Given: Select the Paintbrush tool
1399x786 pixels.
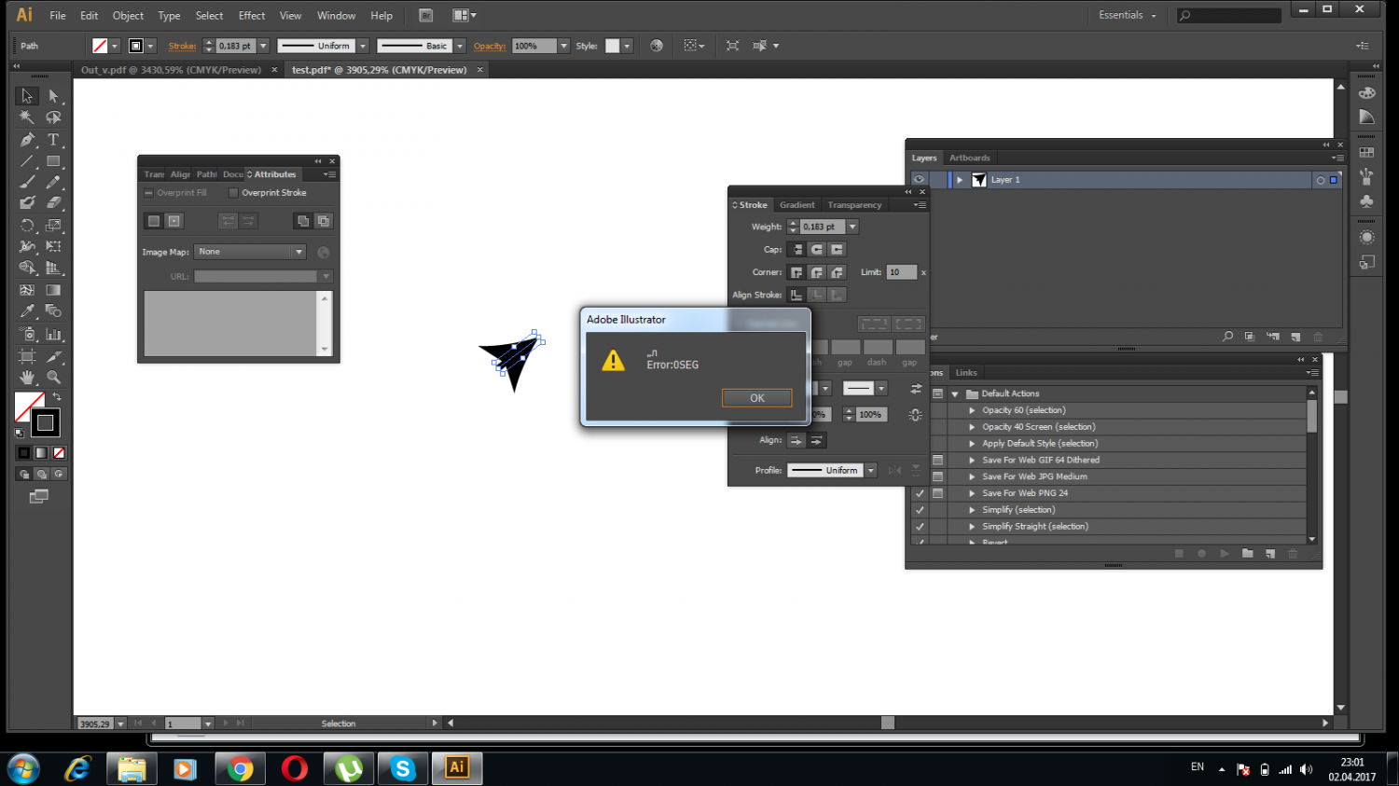Looking at the screenshot, I should click(27, 183).
